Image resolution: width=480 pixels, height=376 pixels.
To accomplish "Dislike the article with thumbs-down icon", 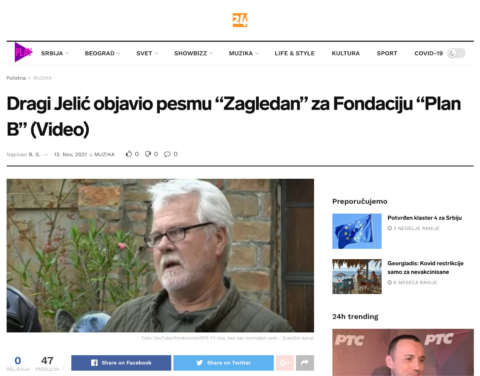I will point(148,154).
